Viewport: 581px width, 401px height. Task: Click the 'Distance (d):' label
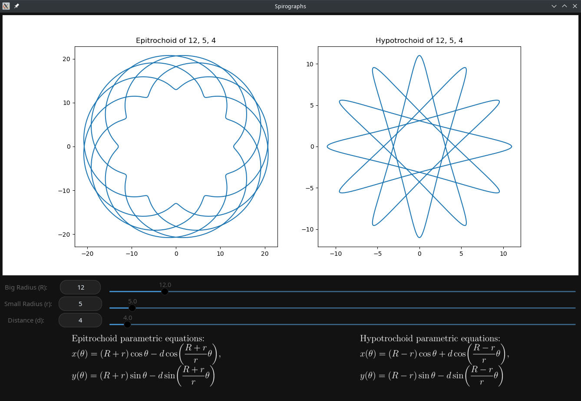[x=26, y=320]
